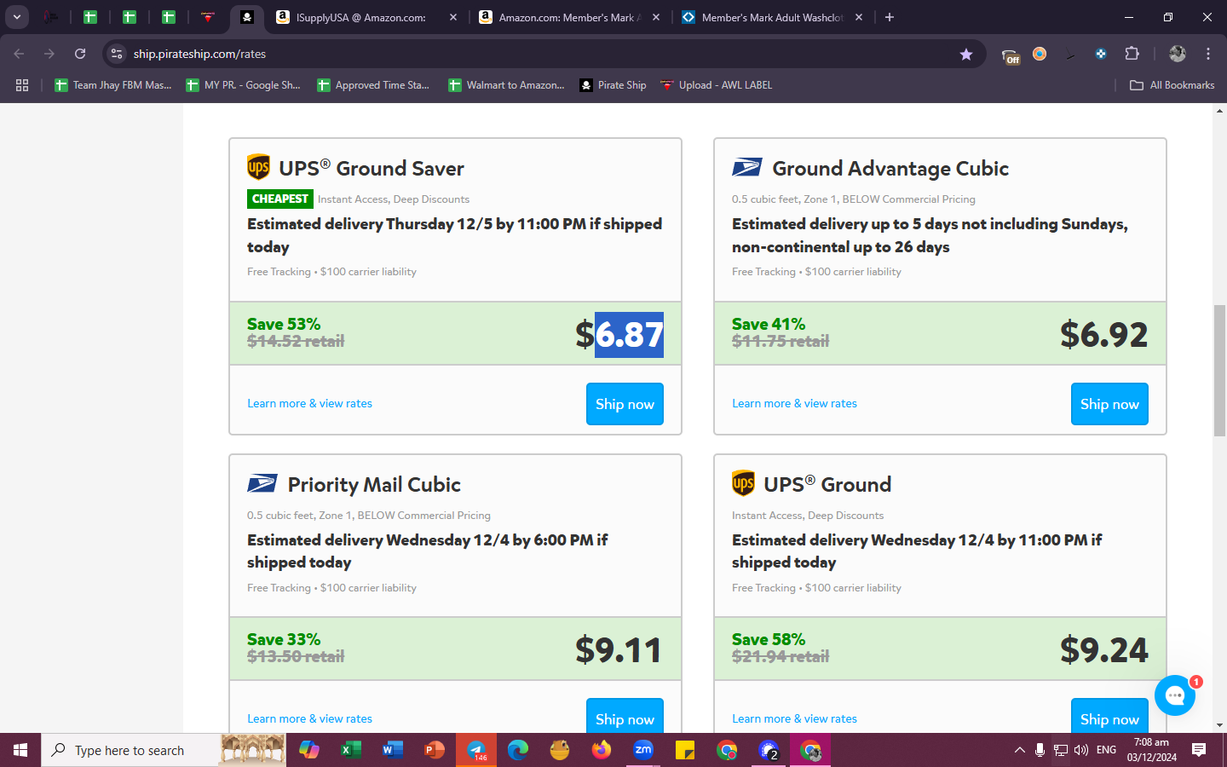Switch to the Amazon.com: Member's Mark tab
1227x767 pixels.
click(x=571, y=17)
